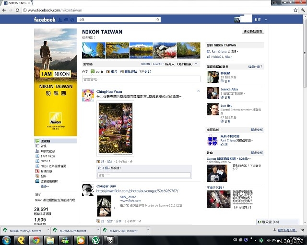This screenshot has width=307, height=245.
Task: Show all sponsored ads link
Action: [257, 153]
